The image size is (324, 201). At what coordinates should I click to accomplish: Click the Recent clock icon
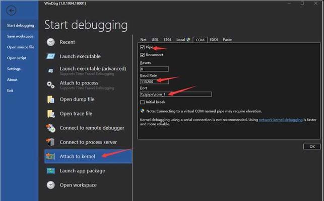pos(50,42)
